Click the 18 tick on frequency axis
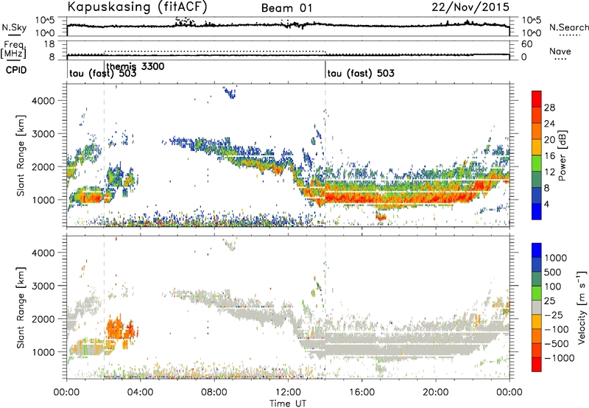589x408 pixels. 49,44
